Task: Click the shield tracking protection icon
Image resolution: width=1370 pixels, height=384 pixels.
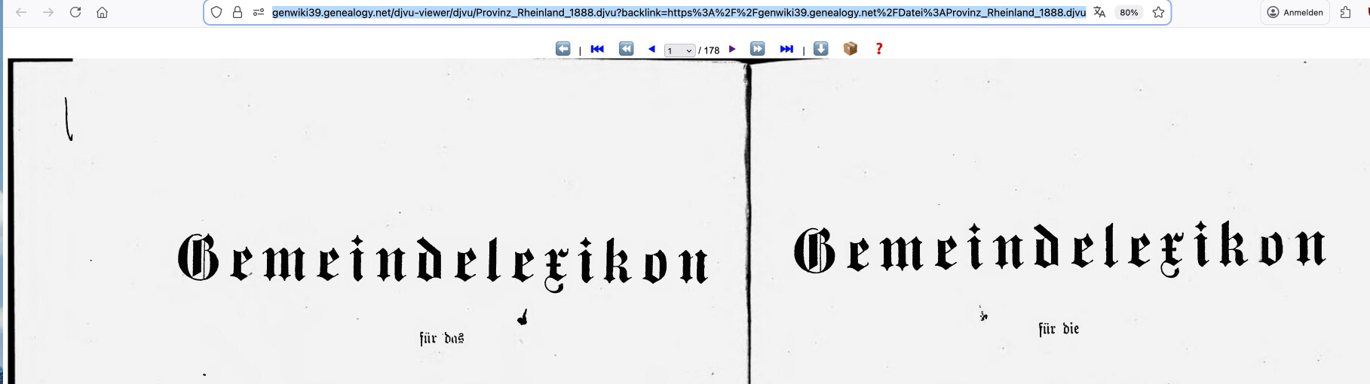Action: pyautogui.click(x=216, y=12)
